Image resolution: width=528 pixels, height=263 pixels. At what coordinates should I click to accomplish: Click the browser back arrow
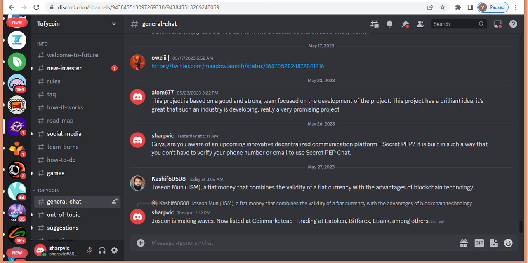click(11, 7)
